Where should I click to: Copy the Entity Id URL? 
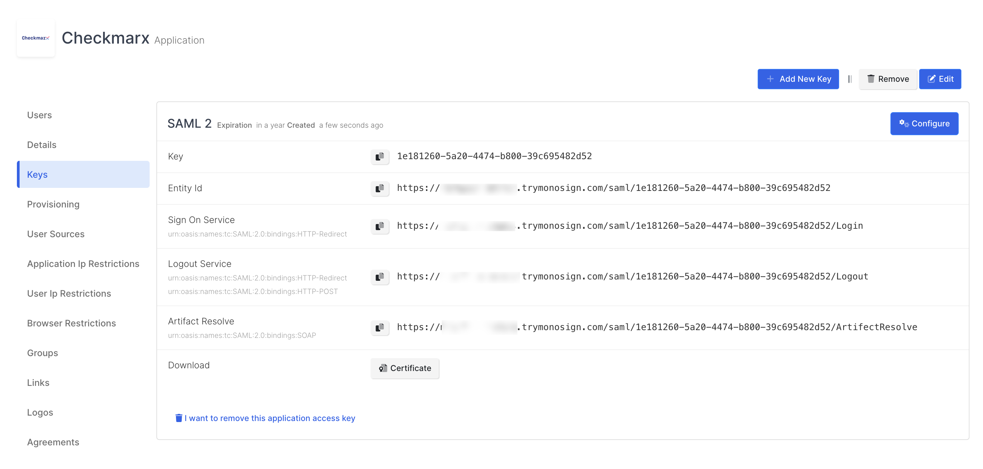click(379, 188)
